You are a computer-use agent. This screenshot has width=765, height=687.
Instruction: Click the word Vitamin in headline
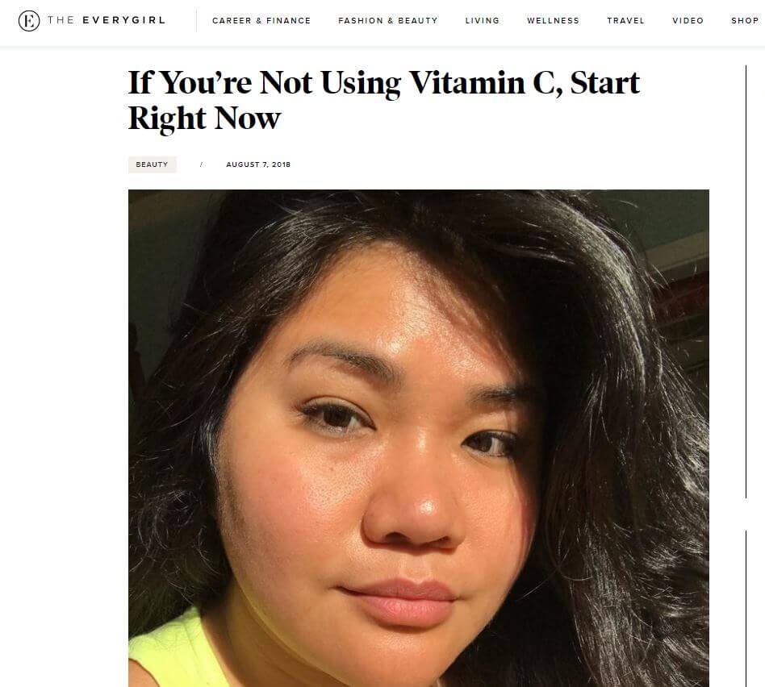[467, 83]
